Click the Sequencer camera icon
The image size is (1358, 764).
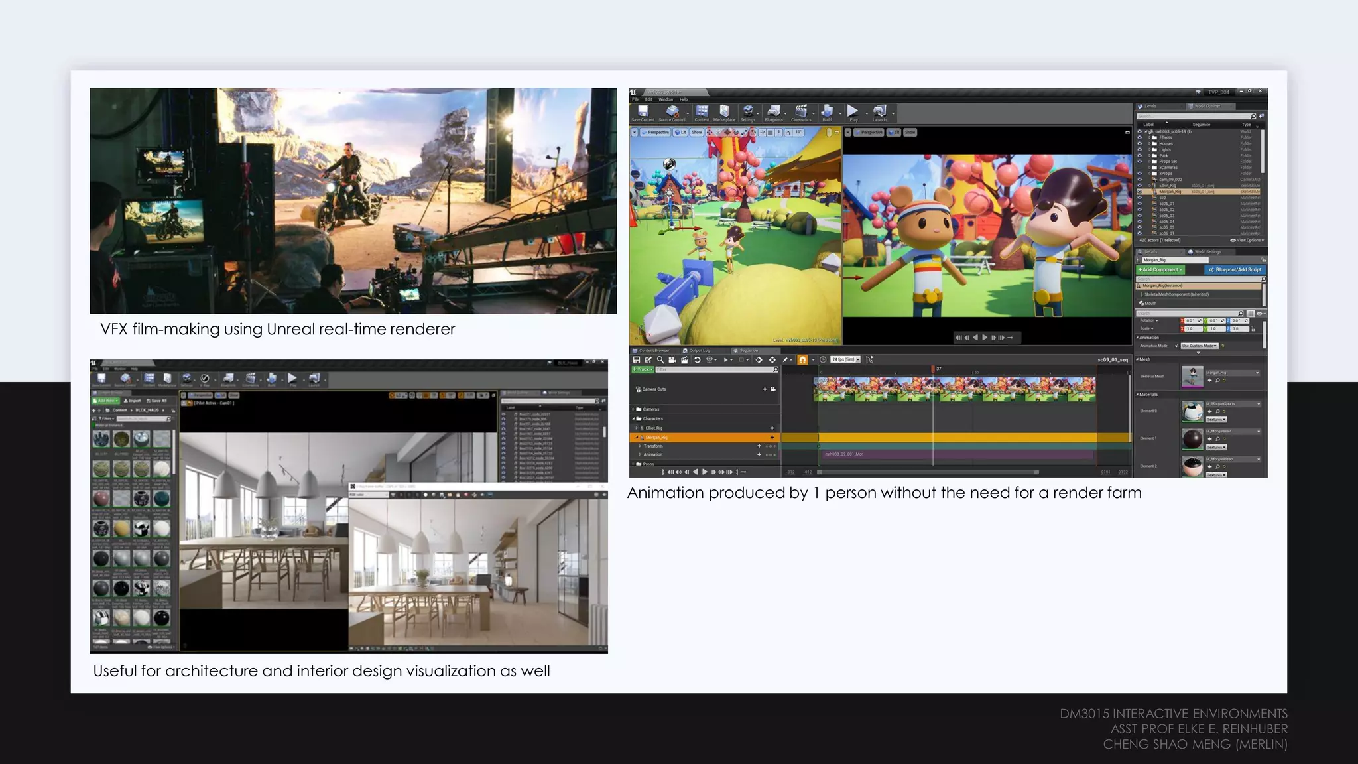click(x=672, y=359)
